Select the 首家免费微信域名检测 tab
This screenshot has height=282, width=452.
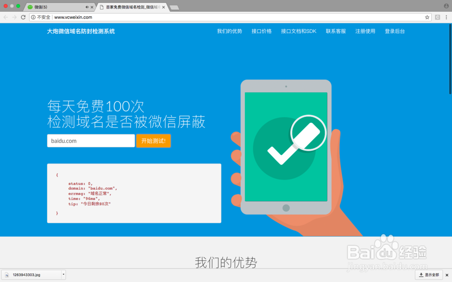click(x=131, y=7)
